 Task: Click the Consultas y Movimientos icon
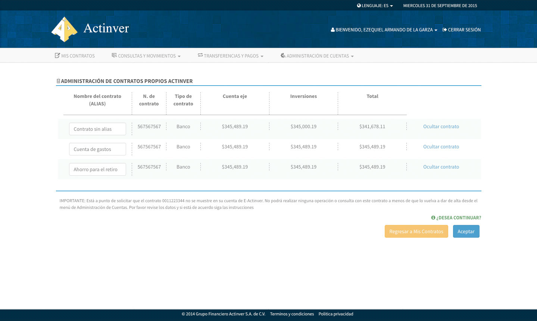(x=114, y=55)
